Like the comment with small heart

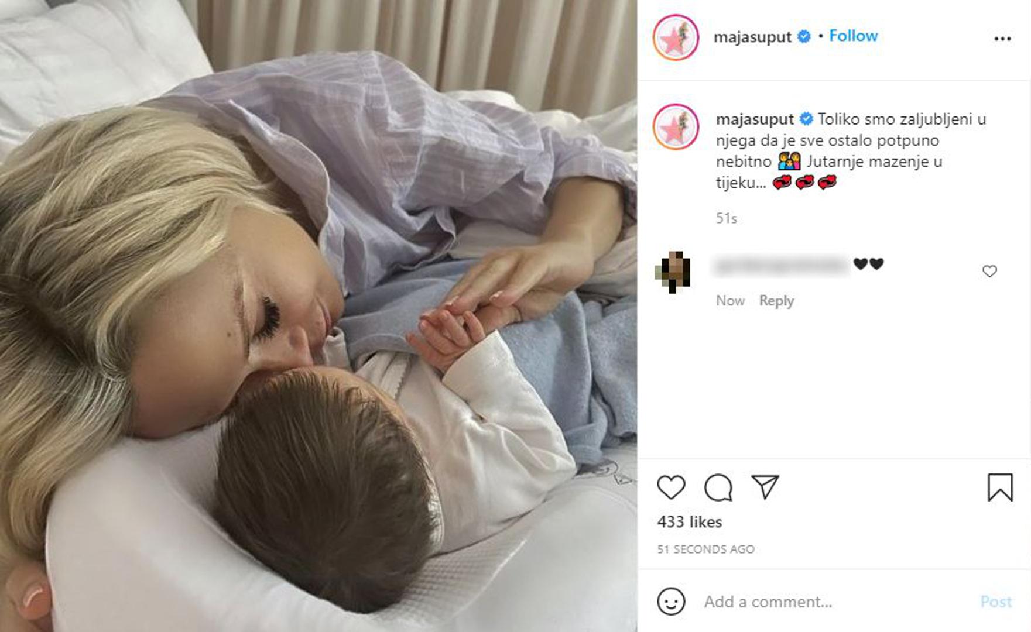tap(989, 272)
